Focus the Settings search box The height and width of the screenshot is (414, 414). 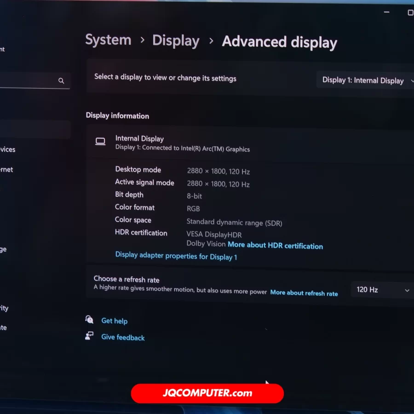point(28,81)
